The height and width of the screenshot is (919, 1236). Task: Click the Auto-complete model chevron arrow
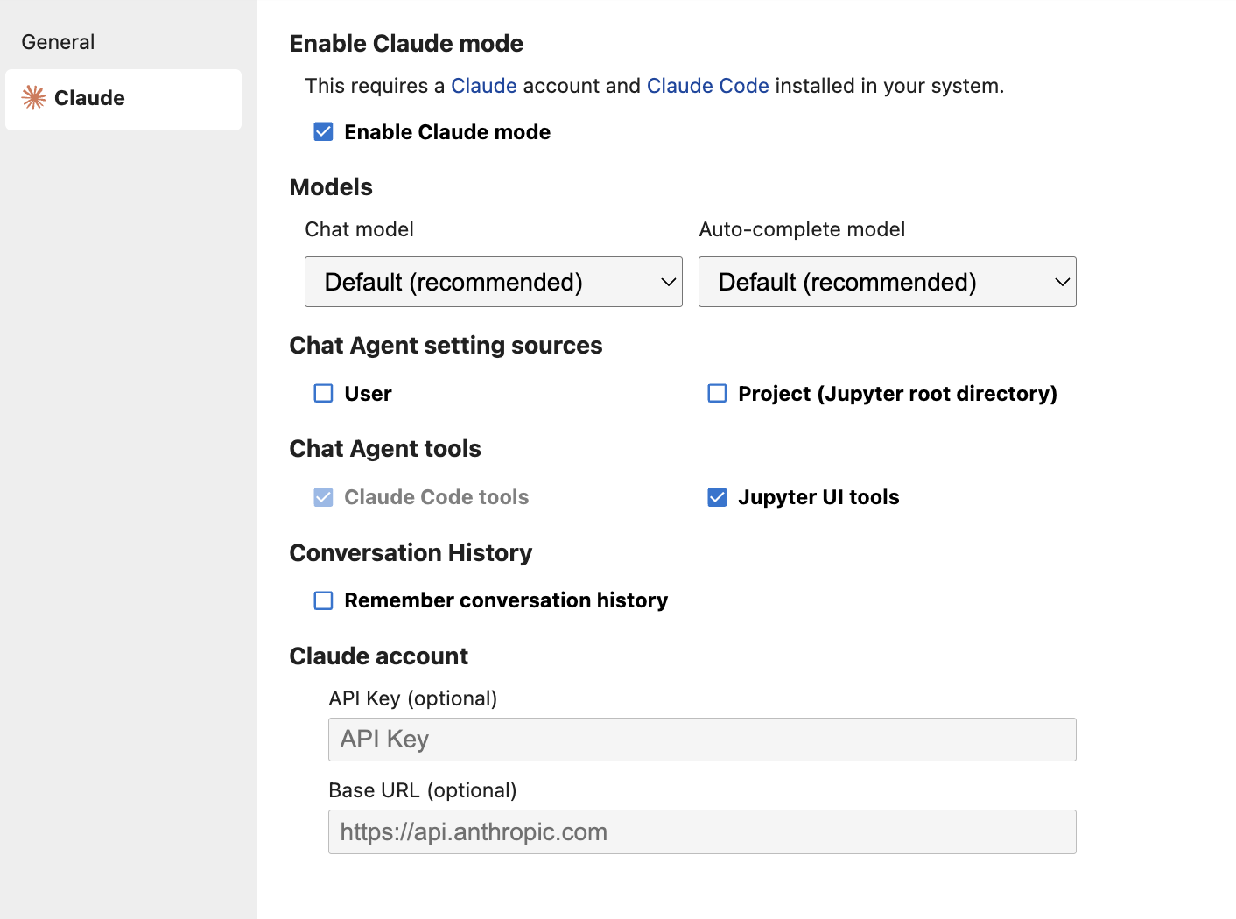click(1062, 282)
